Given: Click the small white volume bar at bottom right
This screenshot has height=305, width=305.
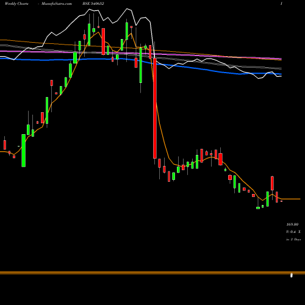Looking at the screenshot, I should (x=292, y=275).
